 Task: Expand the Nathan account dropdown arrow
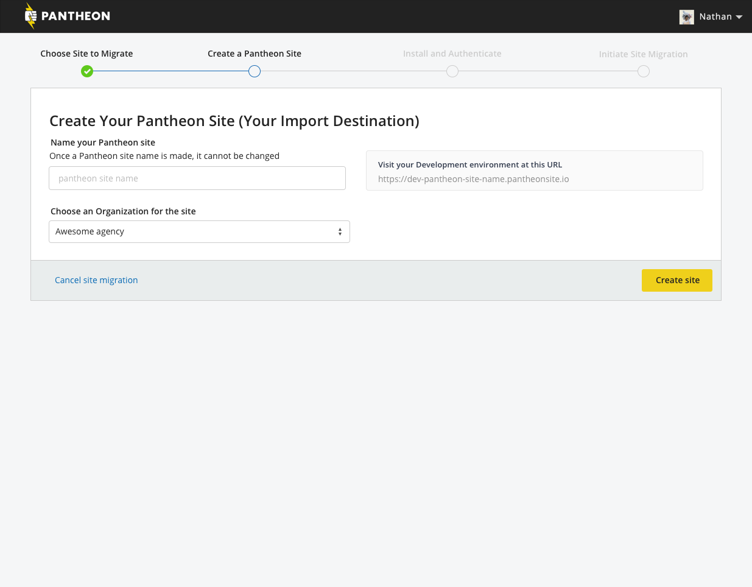(739, 17)
